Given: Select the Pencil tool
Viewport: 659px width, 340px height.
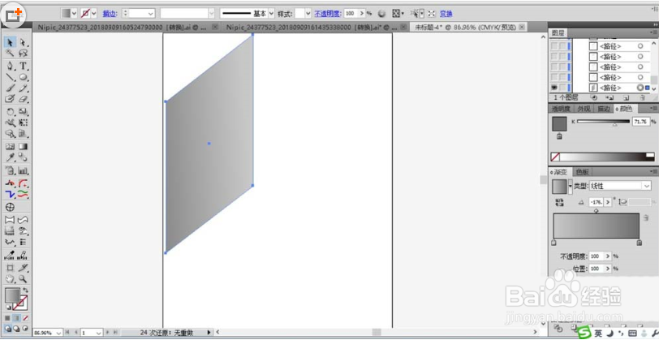Looking at the screenshot, I should click(23, 88).
